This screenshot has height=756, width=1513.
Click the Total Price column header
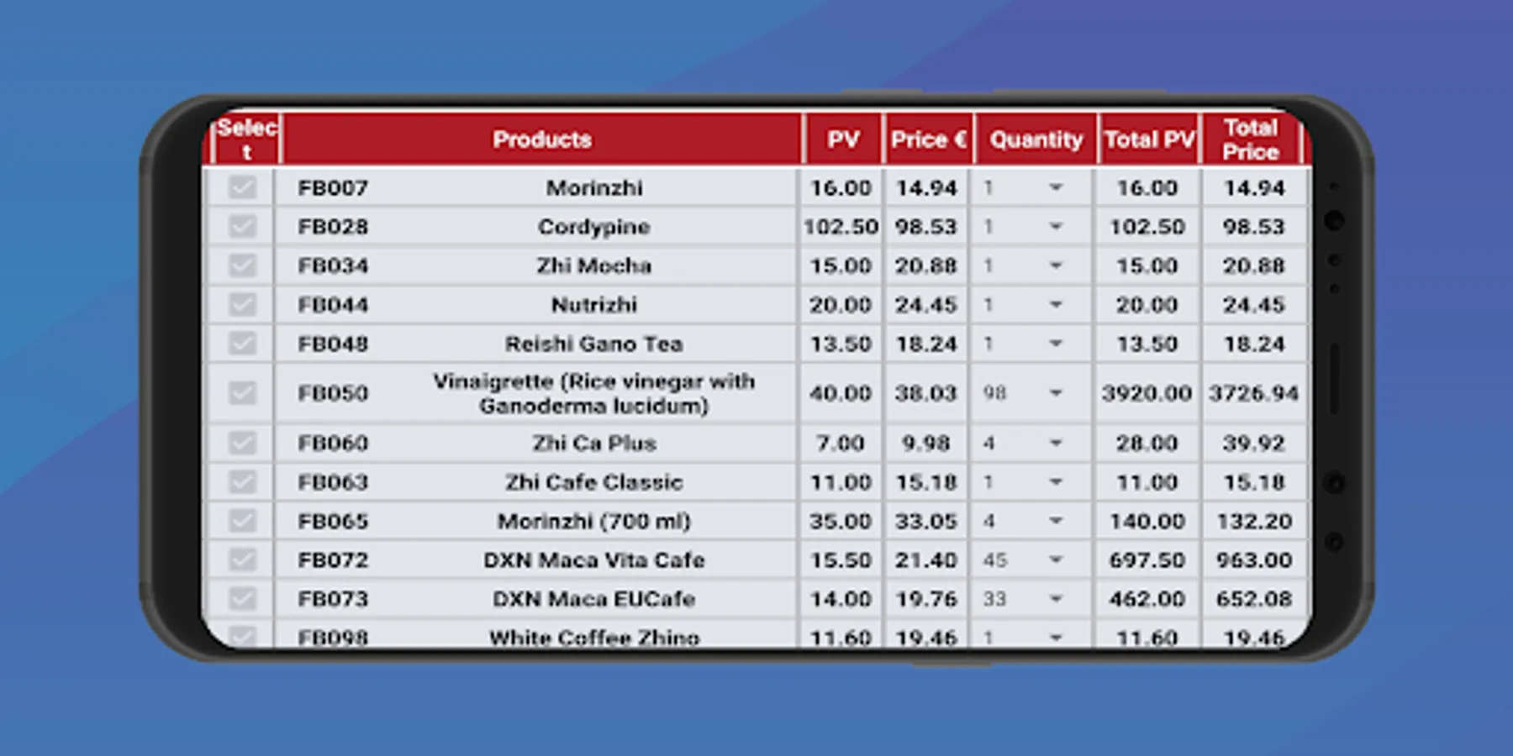tap(1251, 139)
